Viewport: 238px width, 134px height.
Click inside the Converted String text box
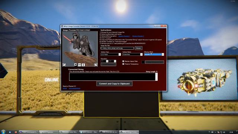coord(112,77)
